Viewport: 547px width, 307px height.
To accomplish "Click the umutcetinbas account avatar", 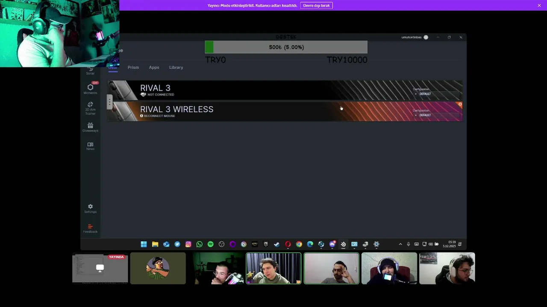I will [426, 37].
